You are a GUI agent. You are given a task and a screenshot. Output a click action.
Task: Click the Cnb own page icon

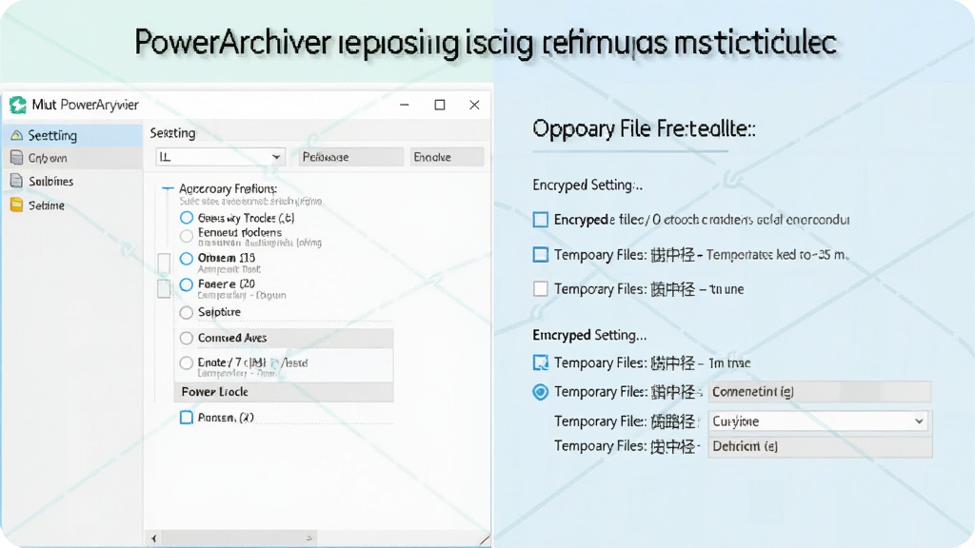[17, 158]
